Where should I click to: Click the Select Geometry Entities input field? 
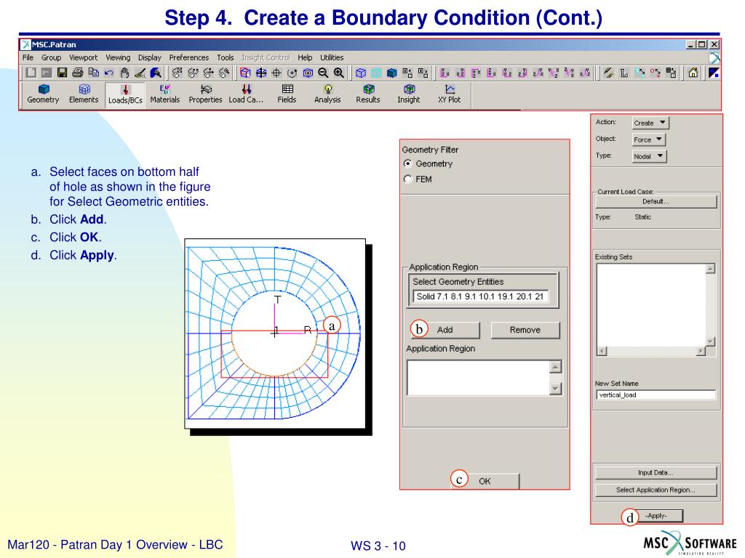(x=481, y=296)
